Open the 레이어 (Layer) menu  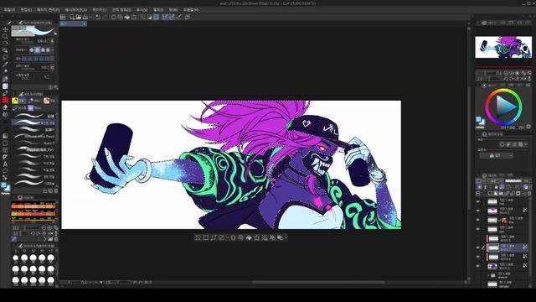click(100, 10)
